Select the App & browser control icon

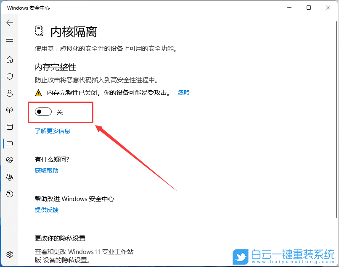[x=10, y=127]
